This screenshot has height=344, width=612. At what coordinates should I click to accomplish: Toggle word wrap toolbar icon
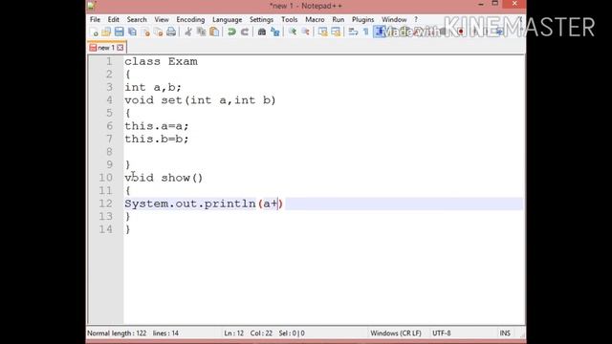pos(353,32)
